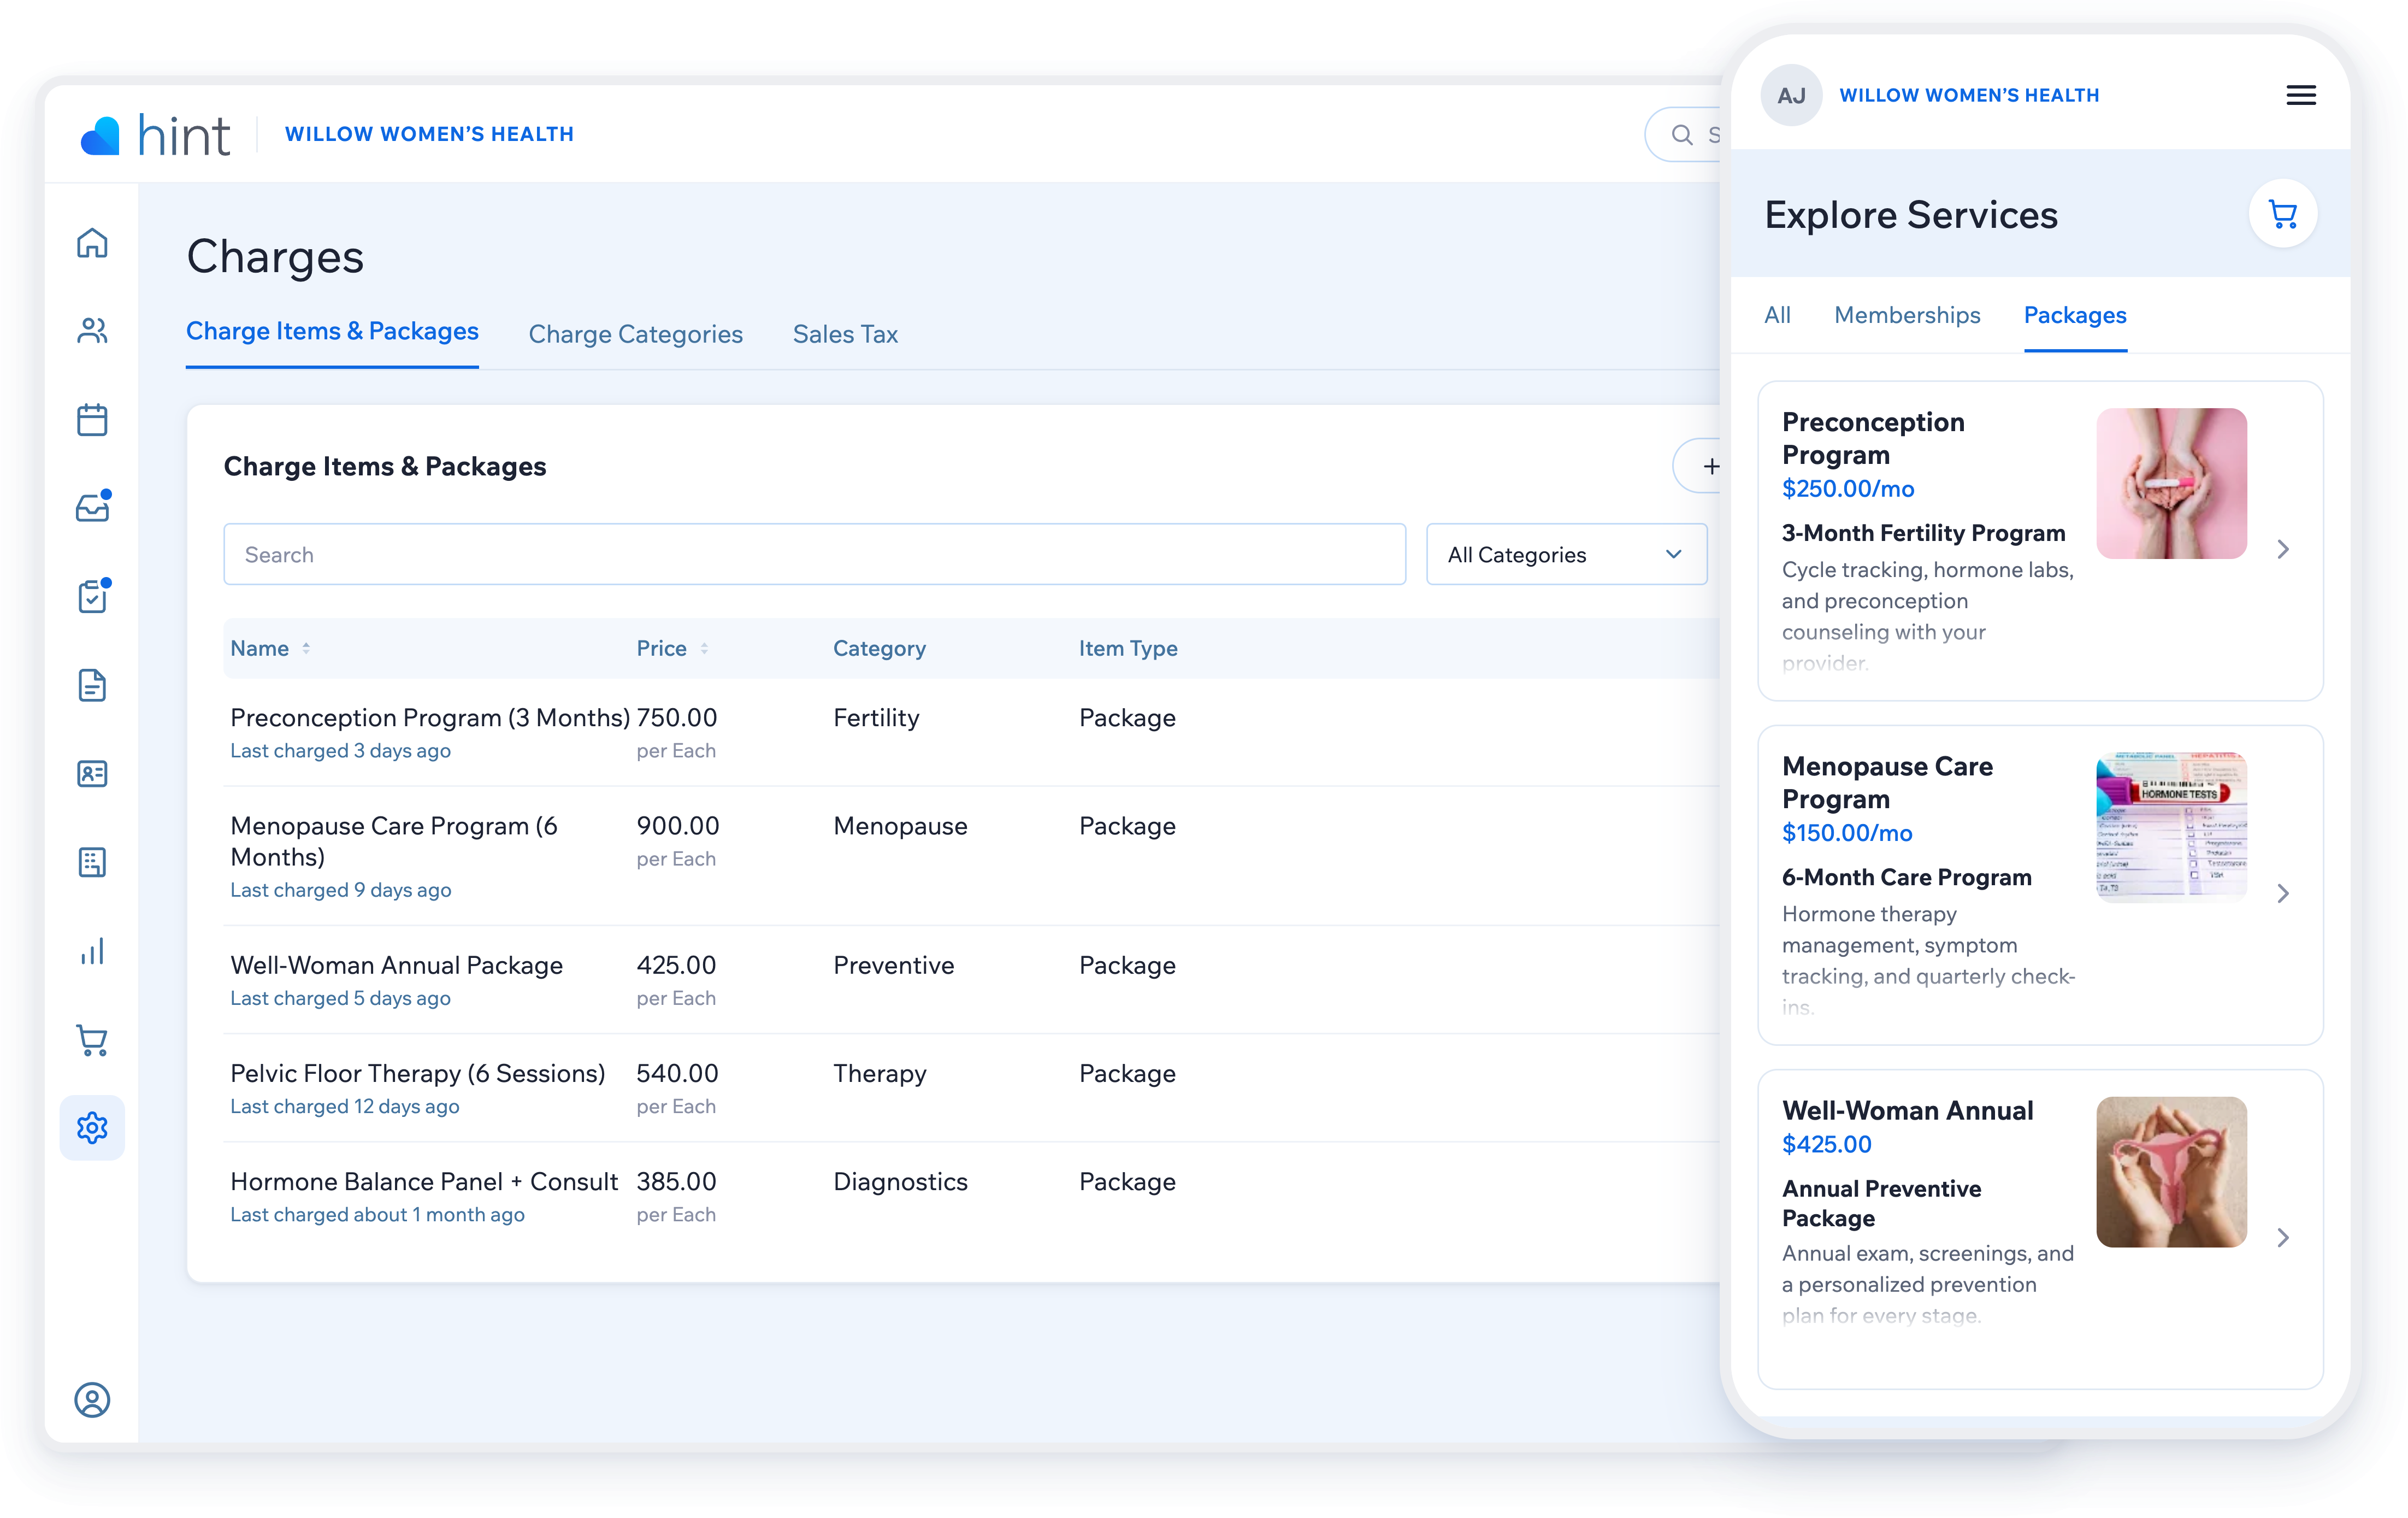The image size is (2408, 1518).
Task: Click the plus add button in Charge Items
Action: coord(1711,466)
